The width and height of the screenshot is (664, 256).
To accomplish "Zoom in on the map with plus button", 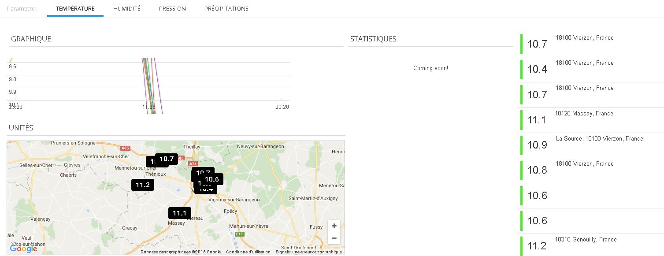I will (334, 226).
